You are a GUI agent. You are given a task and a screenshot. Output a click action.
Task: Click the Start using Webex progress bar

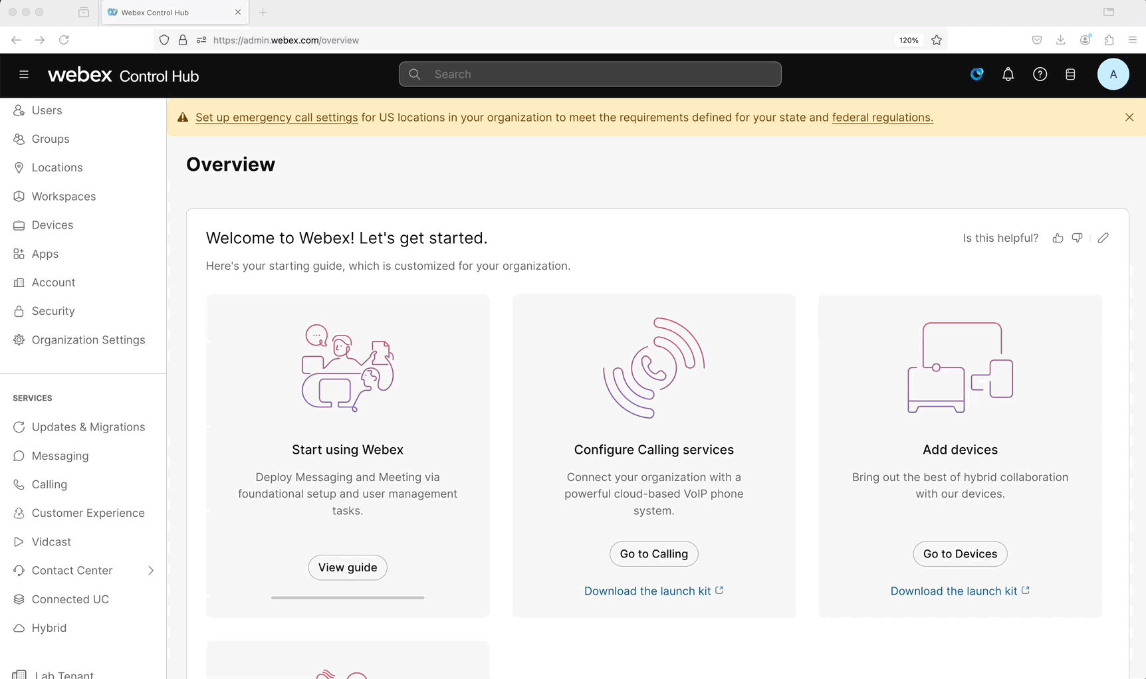[347, 598]
